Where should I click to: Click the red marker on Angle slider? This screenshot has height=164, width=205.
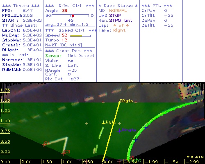point(73,16)
